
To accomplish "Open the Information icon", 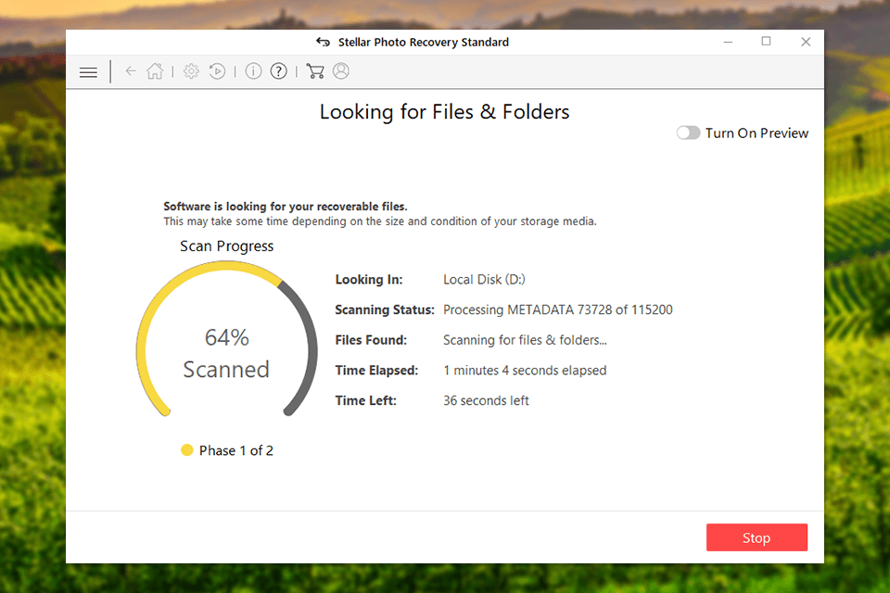I will click(x=253, y=71).
